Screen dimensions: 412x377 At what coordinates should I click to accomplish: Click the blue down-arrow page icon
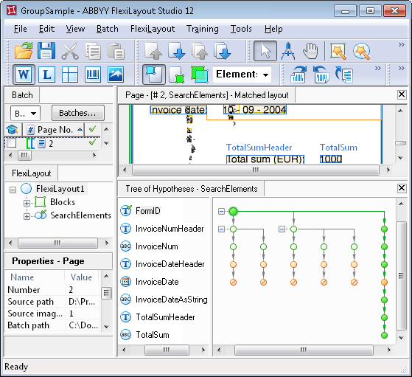point(176,51)
